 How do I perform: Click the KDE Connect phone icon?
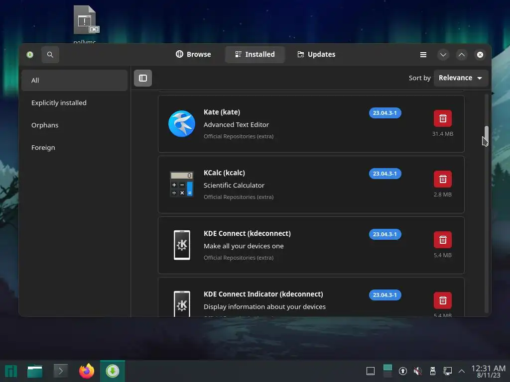[x=182, y=245]
